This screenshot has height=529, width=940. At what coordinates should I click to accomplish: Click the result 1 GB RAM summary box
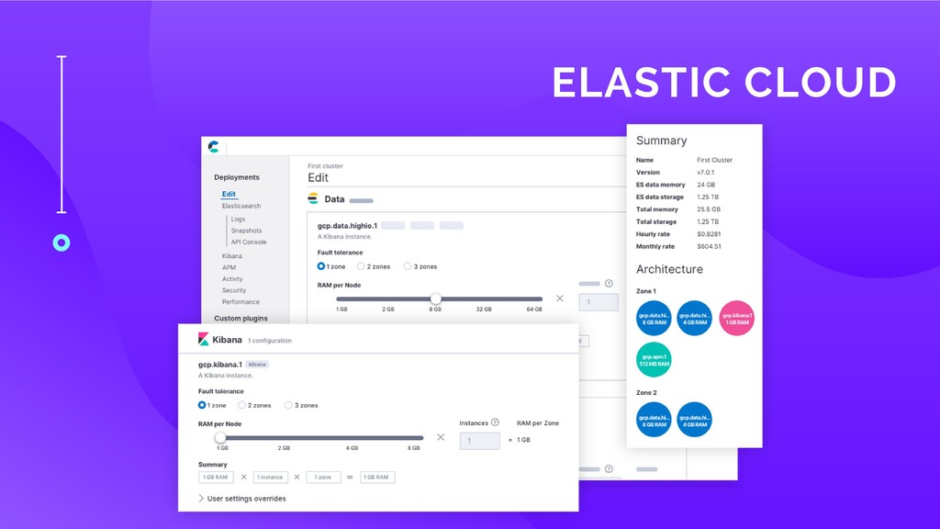coord(377,478)
